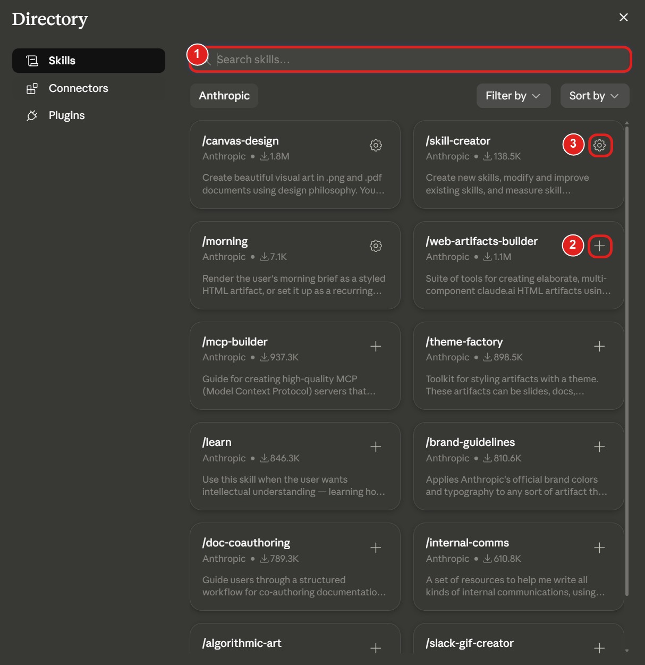The height and width of the screenshot is (665, 645).
Task: Click the 810.6K download count text
Action: (507, 458)
